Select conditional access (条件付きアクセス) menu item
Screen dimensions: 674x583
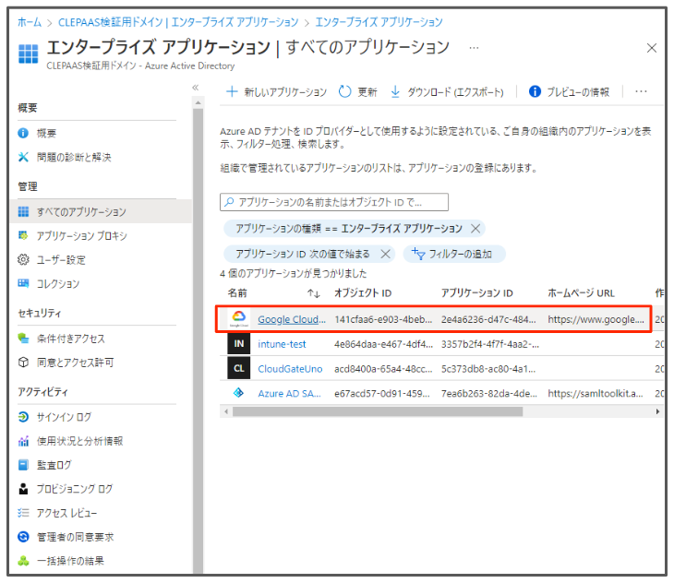(x=70, y=339)
